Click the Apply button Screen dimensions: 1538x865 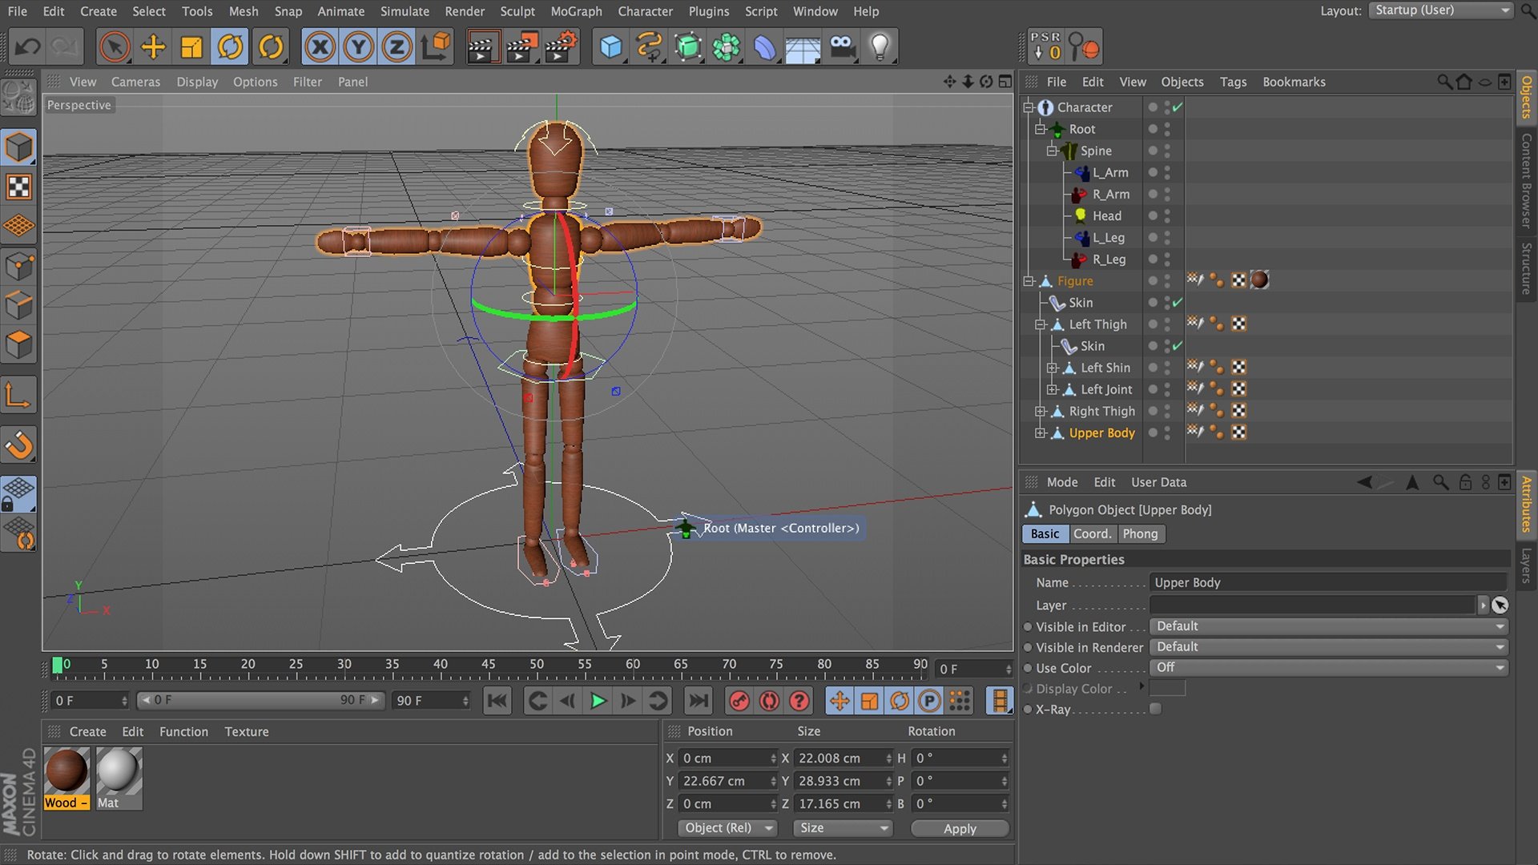coord(960,828)
